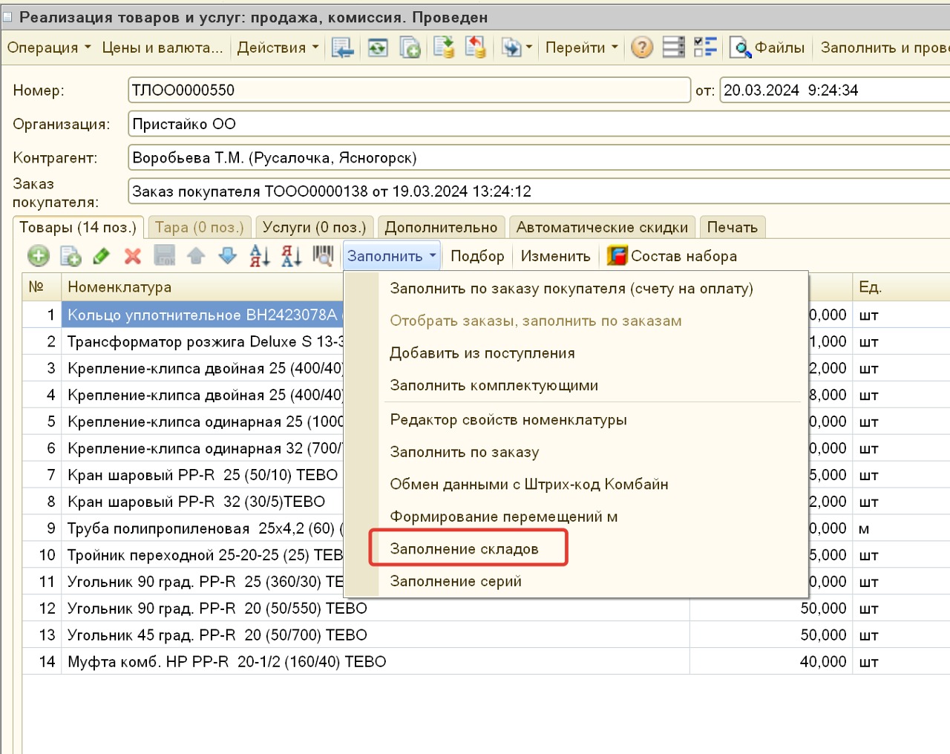The height and width of the screenshot is (754, 950).
Task: Click the Состав набора button
Action: pyautogui.click(x=672, y=256)
